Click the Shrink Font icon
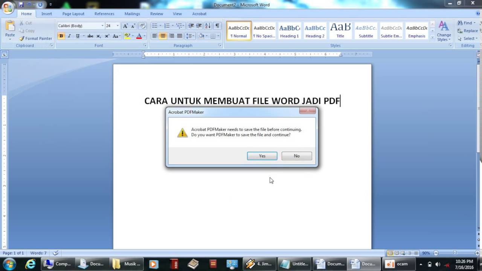The width and height of the screenshot is (482, 271). (x=133, y=26)
